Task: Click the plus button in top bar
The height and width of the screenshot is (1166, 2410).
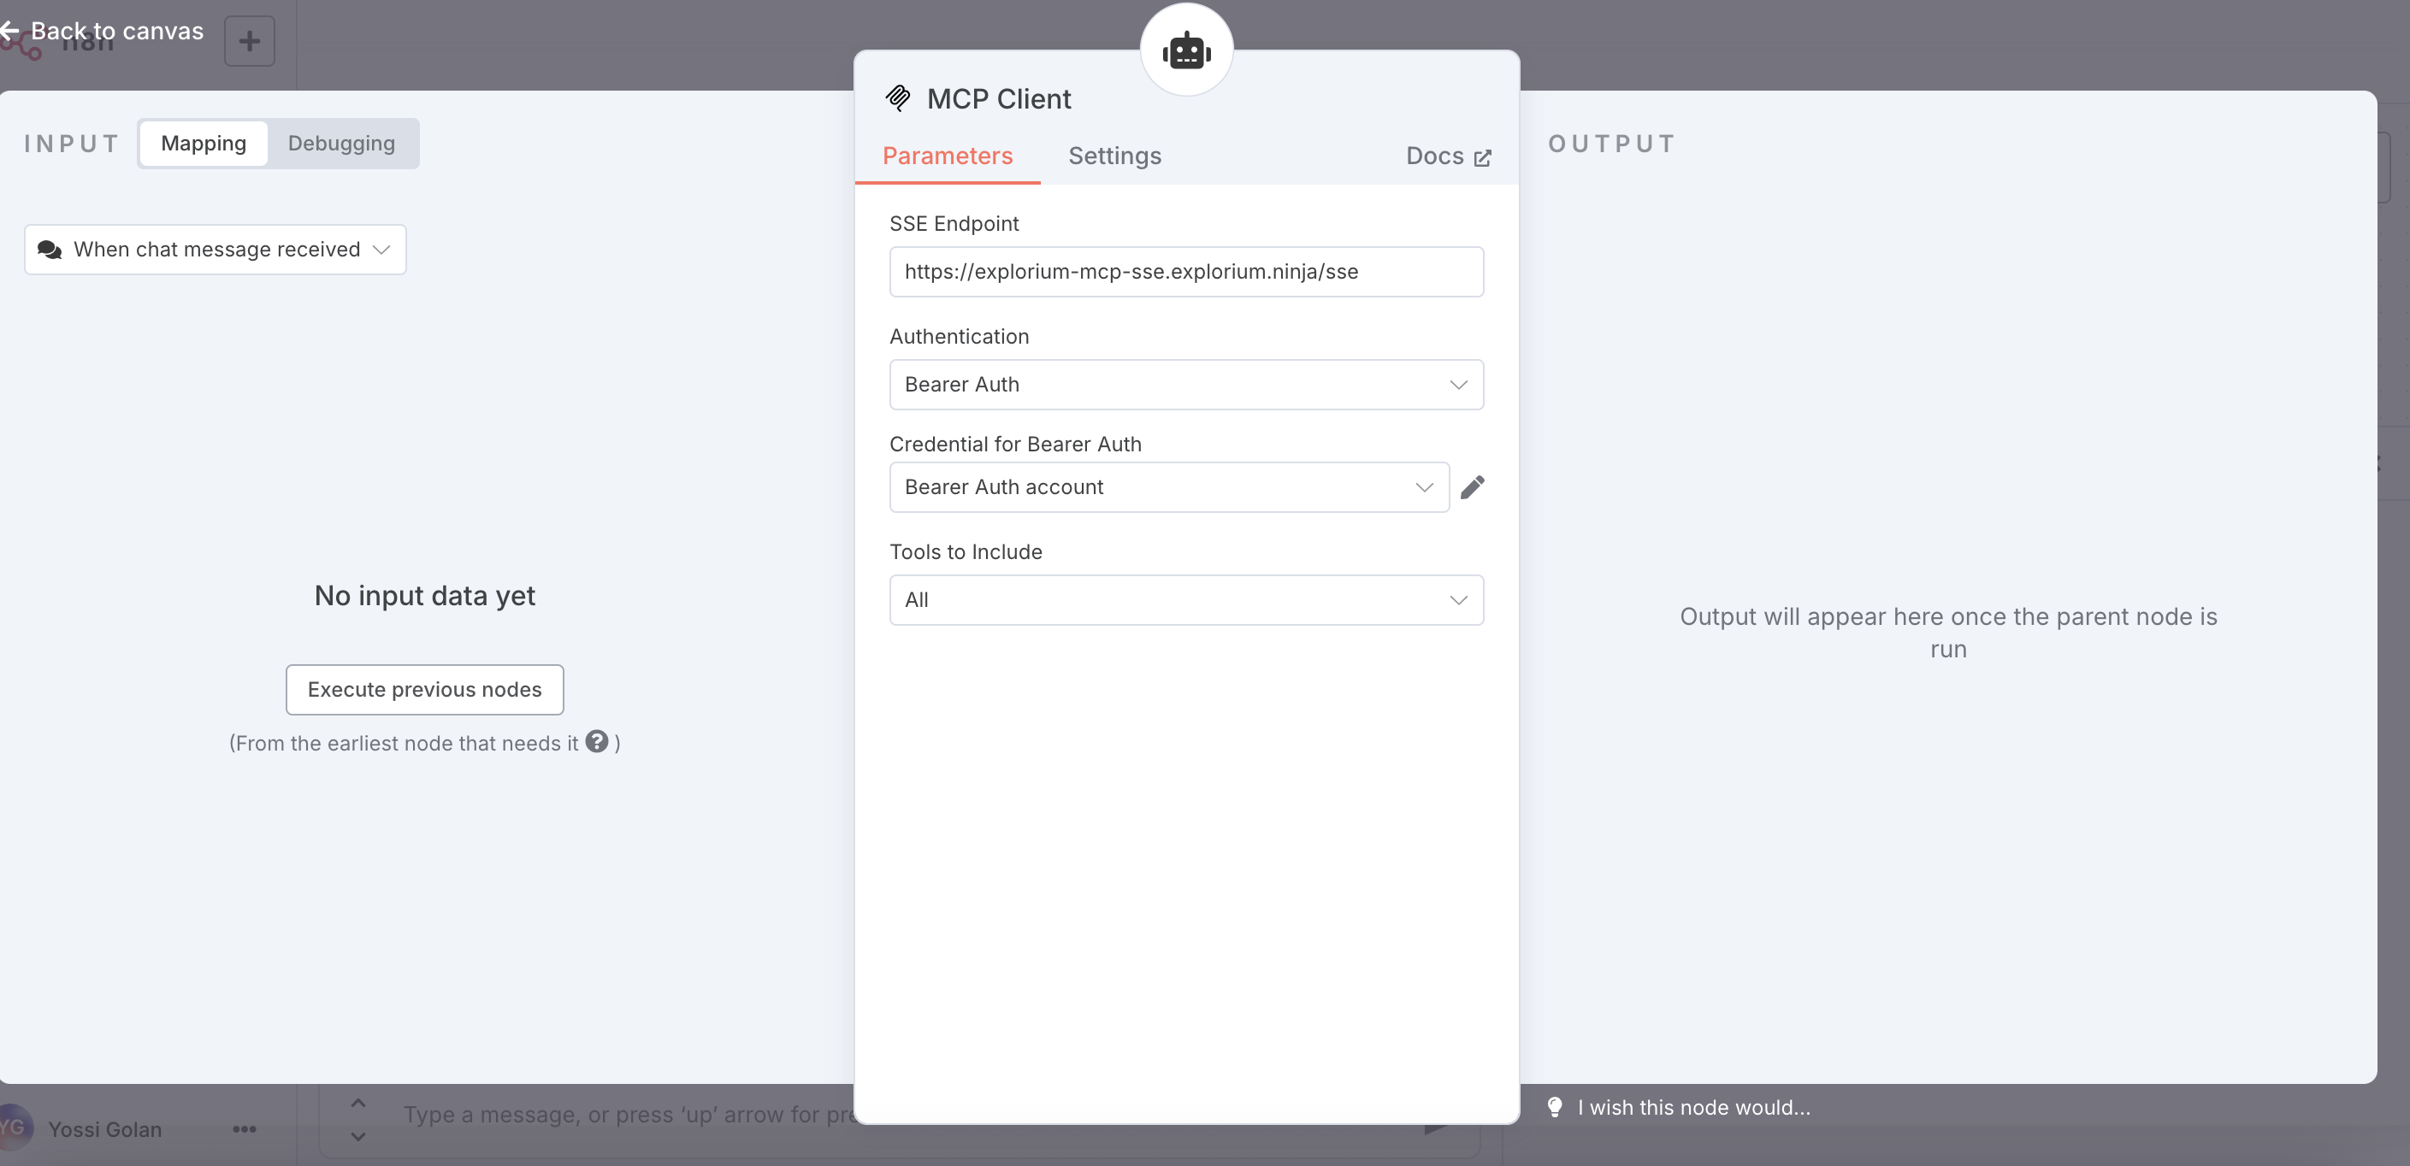Action: click(x=249, y=41)
